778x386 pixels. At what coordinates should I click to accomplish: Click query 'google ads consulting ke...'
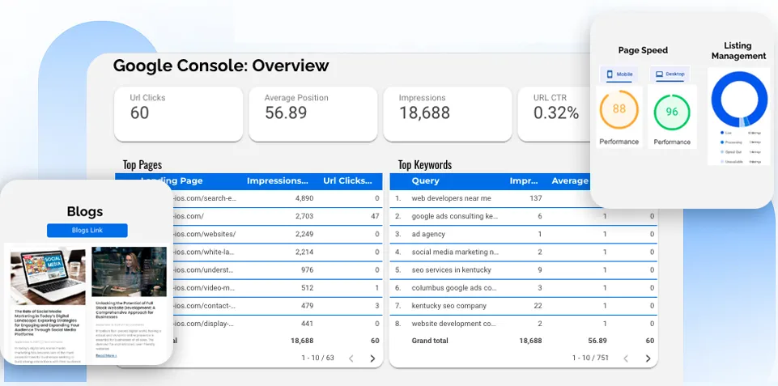click(454, 216)
